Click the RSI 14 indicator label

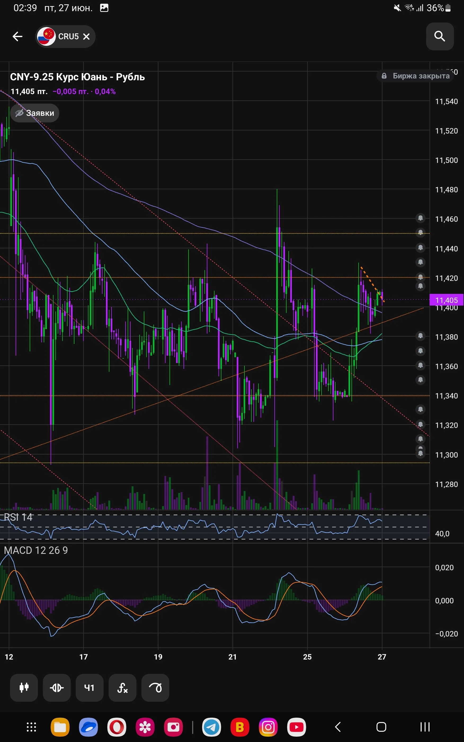point(18,517)
